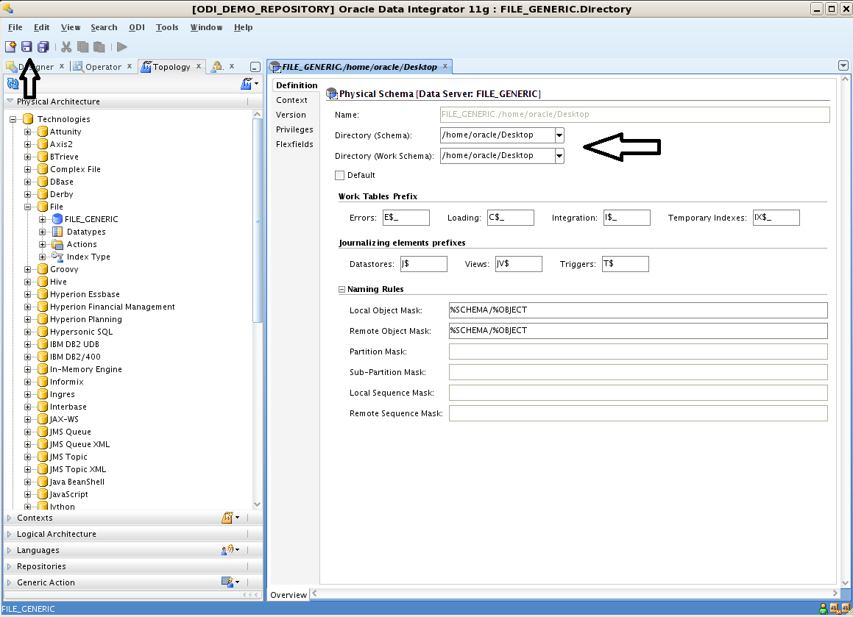Click the Run play icon
The width and height of the screenshot is (853, 617).
click(122, 47)
